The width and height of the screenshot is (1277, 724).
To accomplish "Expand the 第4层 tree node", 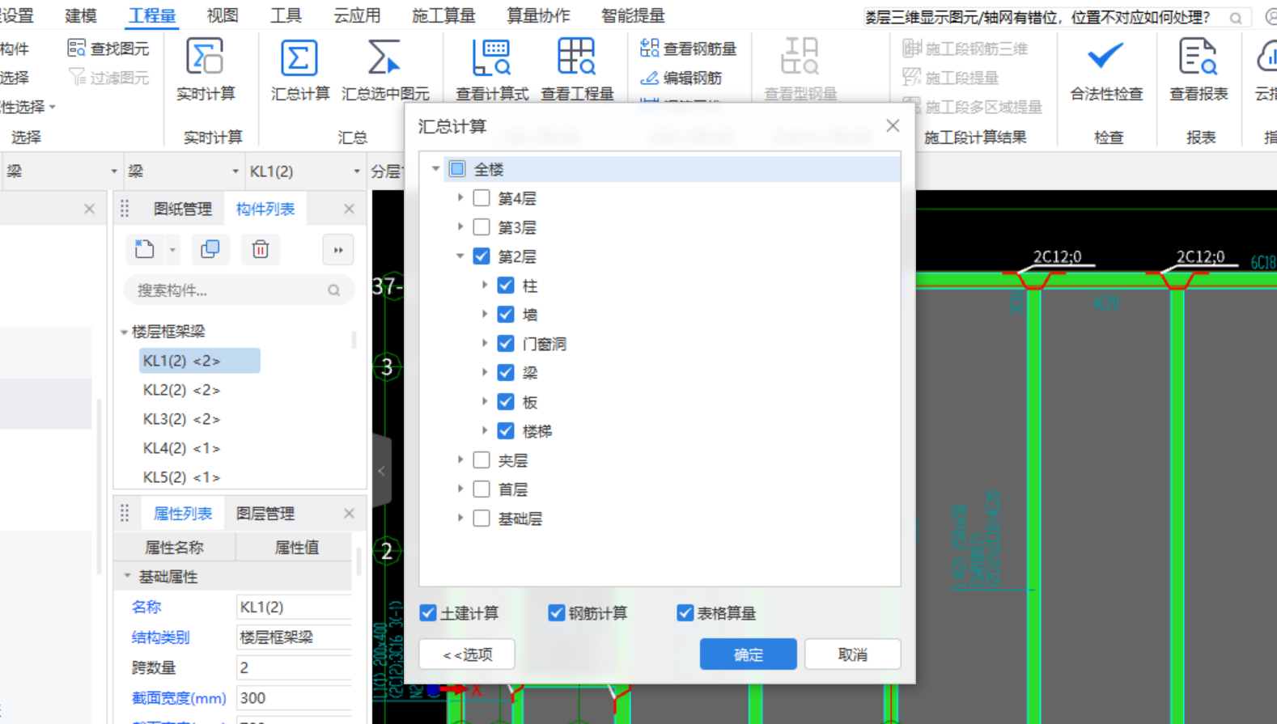I will 460,198.
